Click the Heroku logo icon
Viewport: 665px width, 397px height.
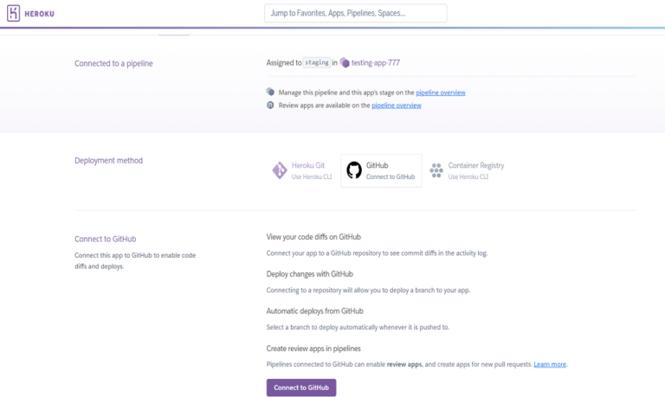(x=13, y=13)
